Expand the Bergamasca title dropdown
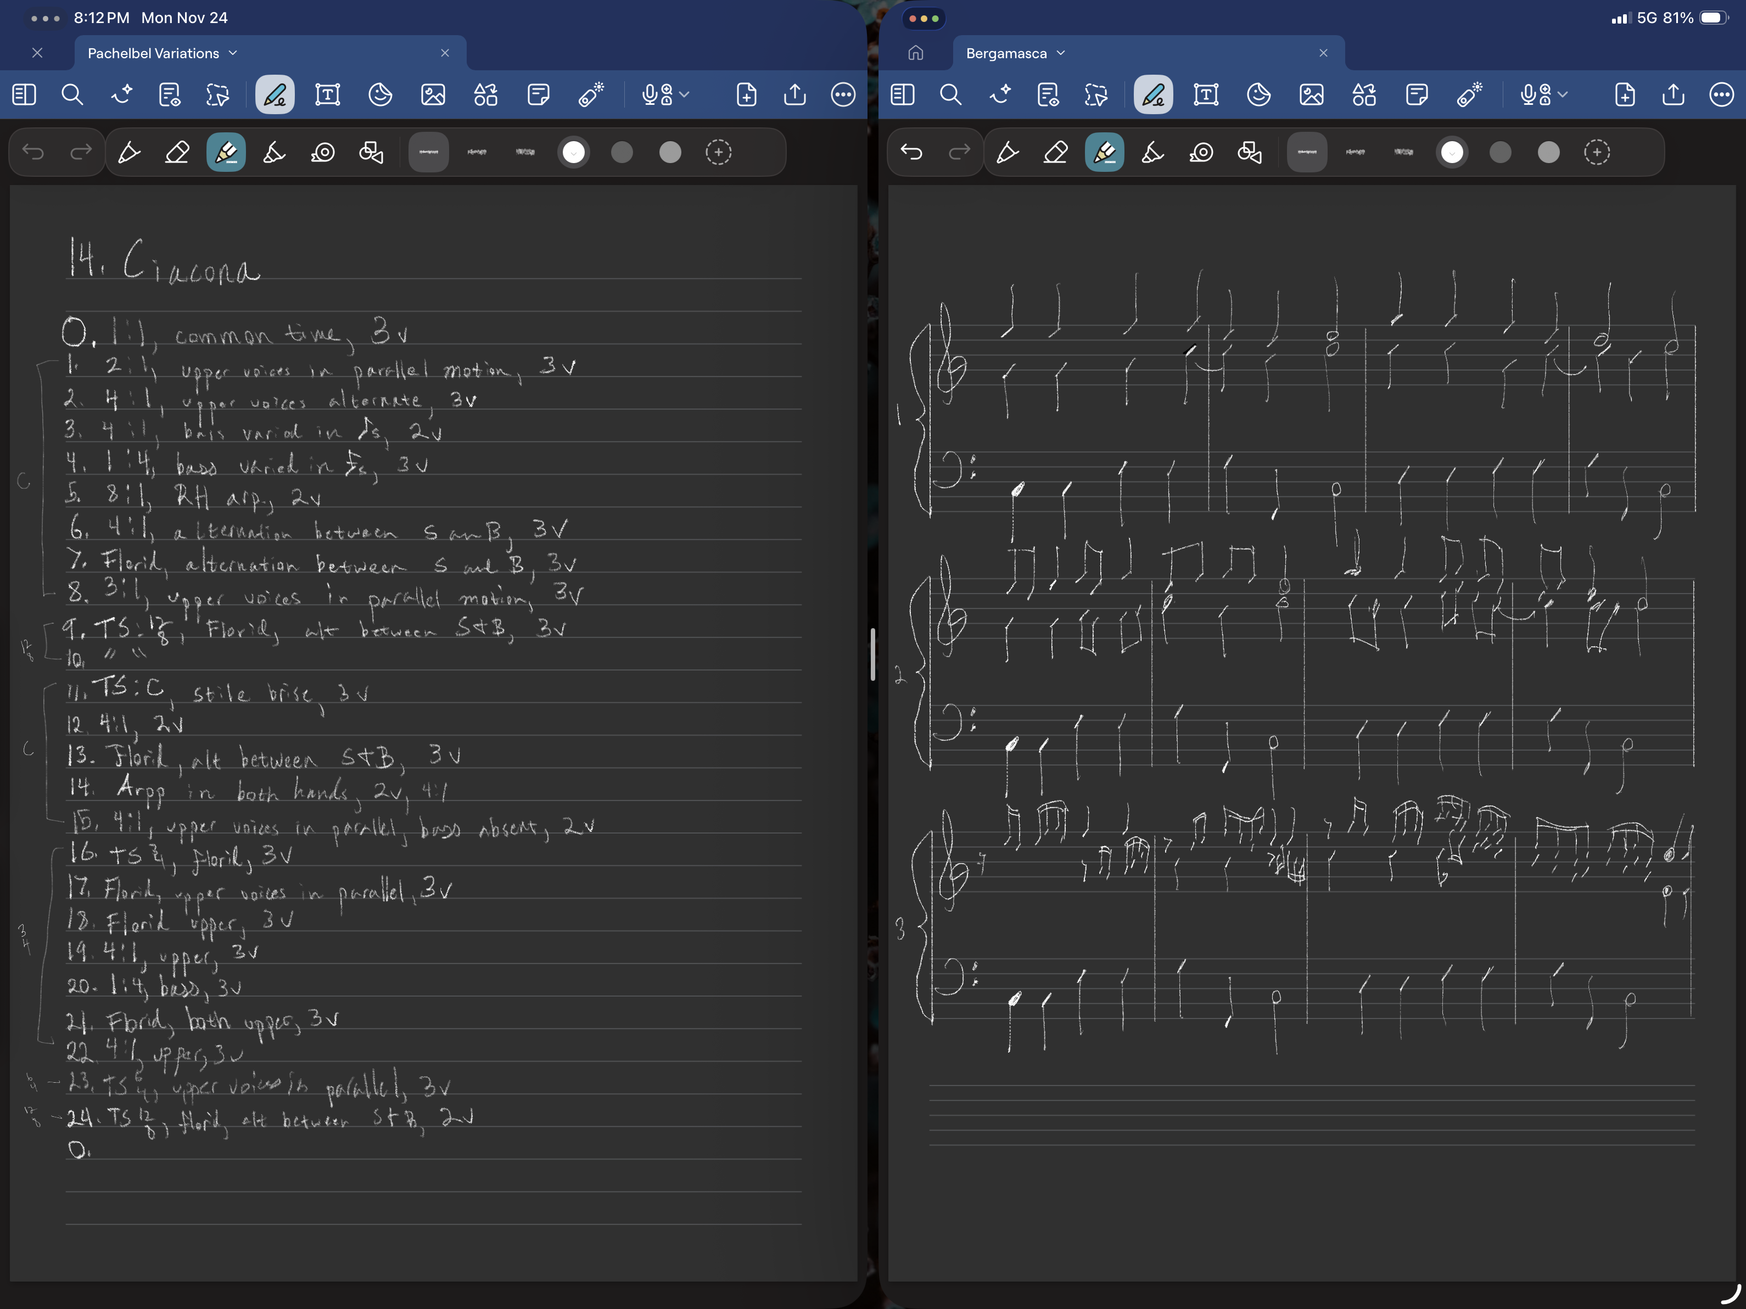The height and width of the screenshot is (1309, 1746). tap(1061, 53)
